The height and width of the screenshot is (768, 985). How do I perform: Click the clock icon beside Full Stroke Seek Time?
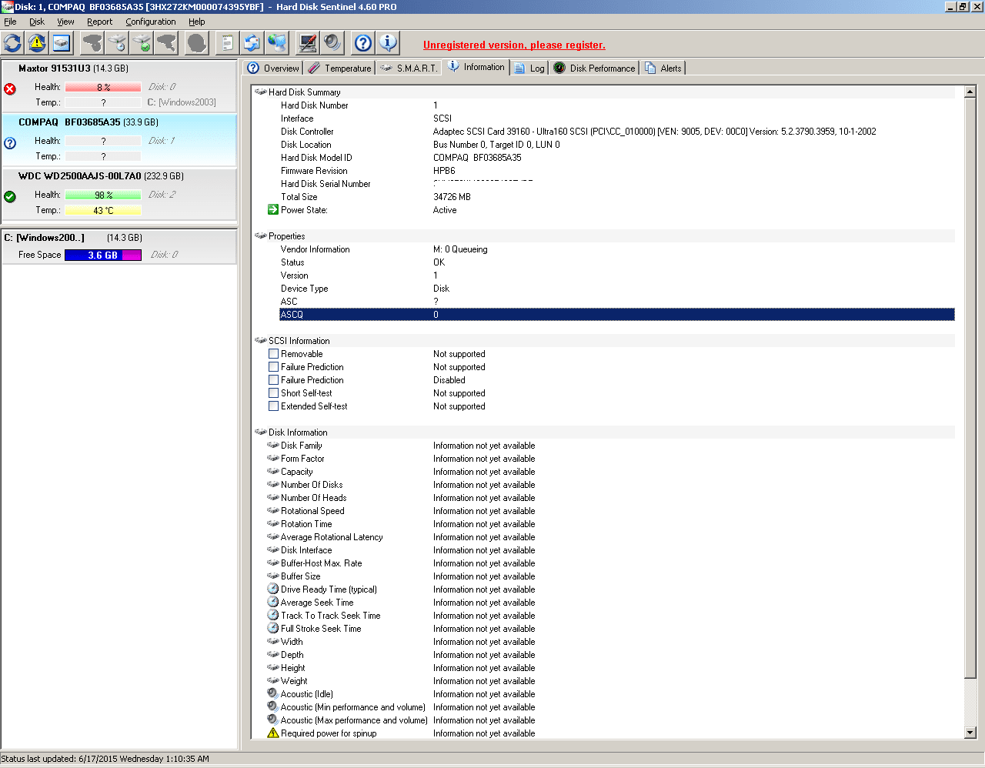coord(272,628)
